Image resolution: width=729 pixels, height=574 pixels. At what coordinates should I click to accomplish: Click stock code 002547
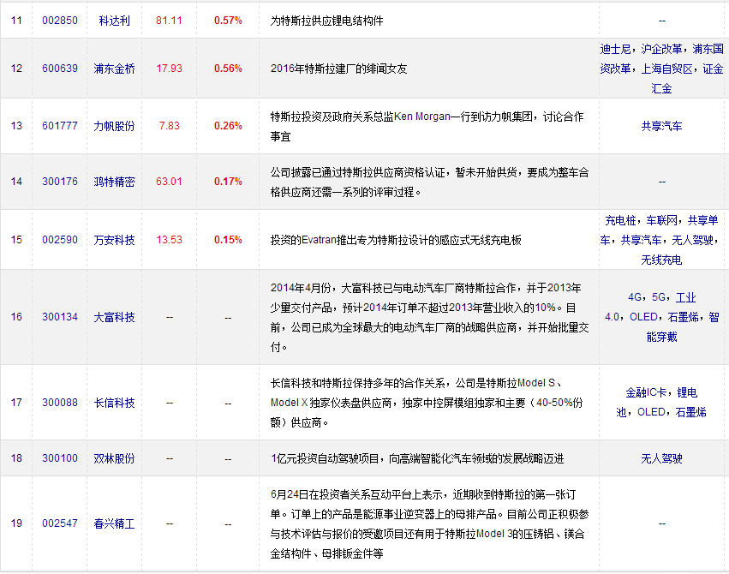[x=59, y=523]
